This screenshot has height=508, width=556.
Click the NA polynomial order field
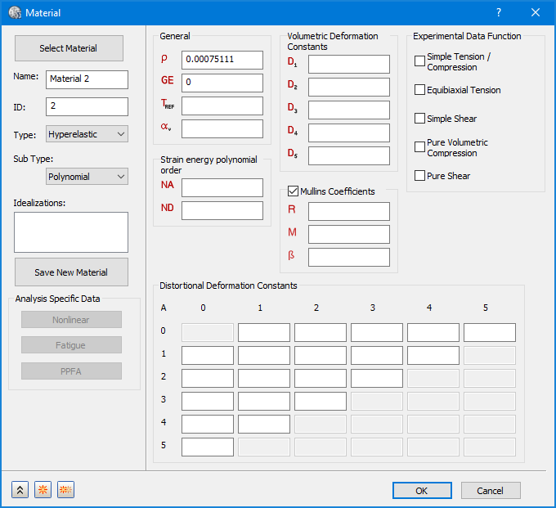click(222, 187)
